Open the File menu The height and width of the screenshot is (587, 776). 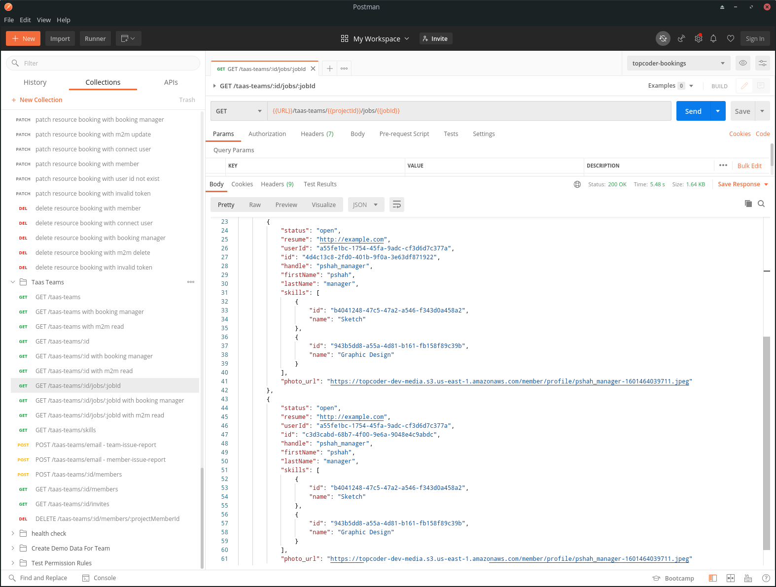[x=9, y=20]
